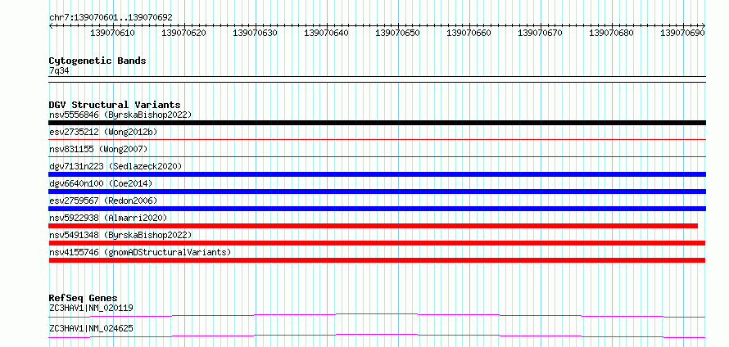Select ruler position 139070690
Viewport: 729px width, 347px height.
tap(682, 33)
